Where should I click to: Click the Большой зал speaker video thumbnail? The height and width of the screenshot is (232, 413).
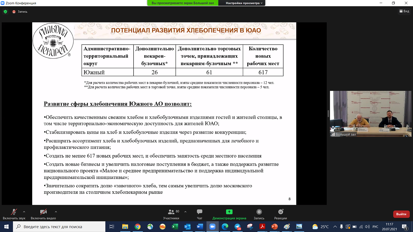coord(371,114)
